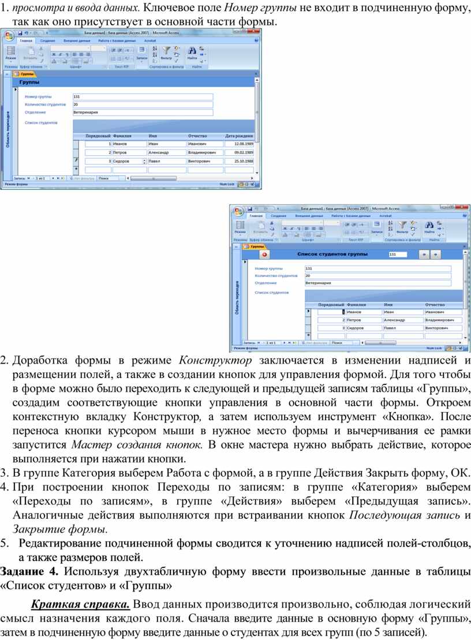471x640 pixels.
Task: Click Область переходов bar in the lower window
Action: 237,297
